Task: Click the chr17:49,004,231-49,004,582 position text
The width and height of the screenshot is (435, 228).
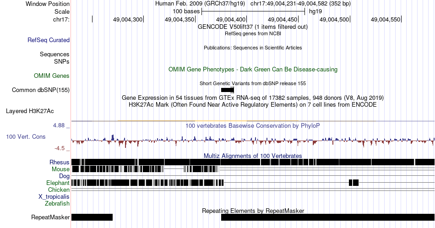Action: pos(300,4)
